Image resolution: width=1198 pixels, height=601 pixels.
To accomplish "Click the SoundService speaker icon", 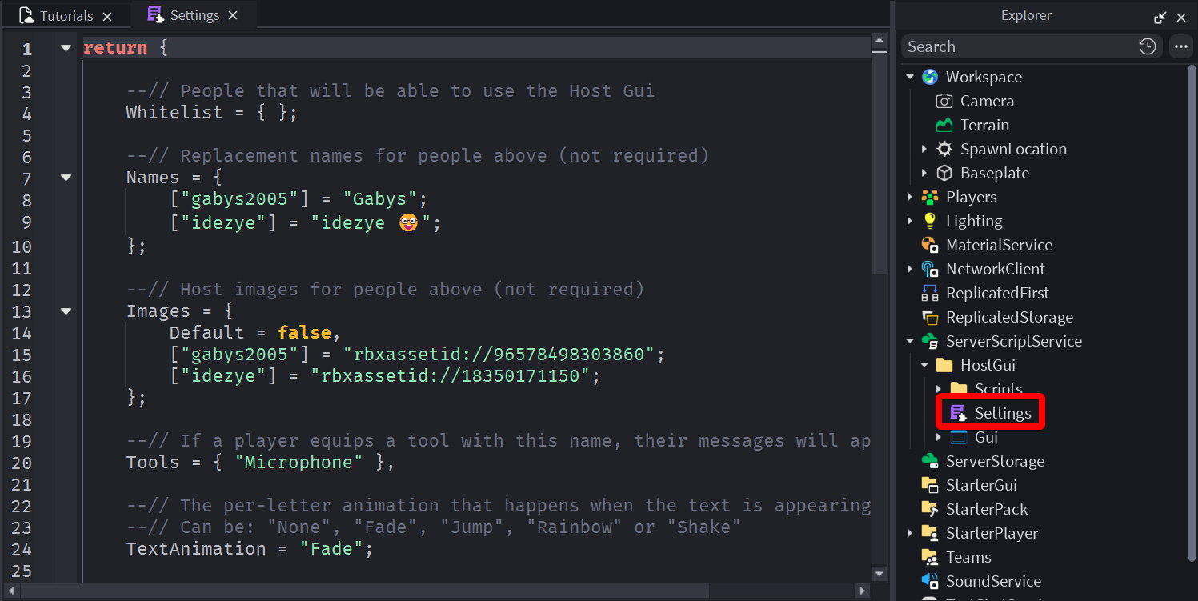I will [929, 581].
